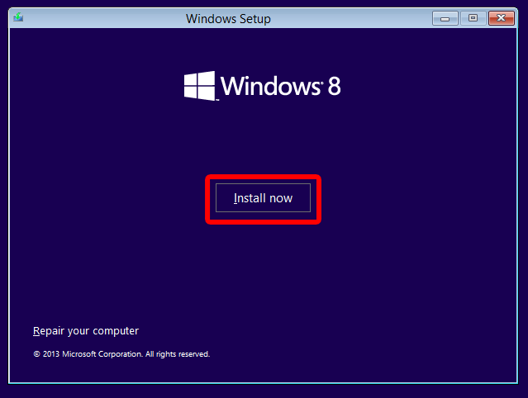Minimize the Windows Setup window
528x398 pixels.
[445, 18]
